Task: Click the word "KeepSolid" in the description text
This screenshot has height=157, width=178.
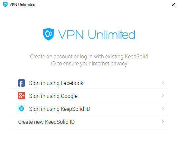Action: [x=136, y=57]
